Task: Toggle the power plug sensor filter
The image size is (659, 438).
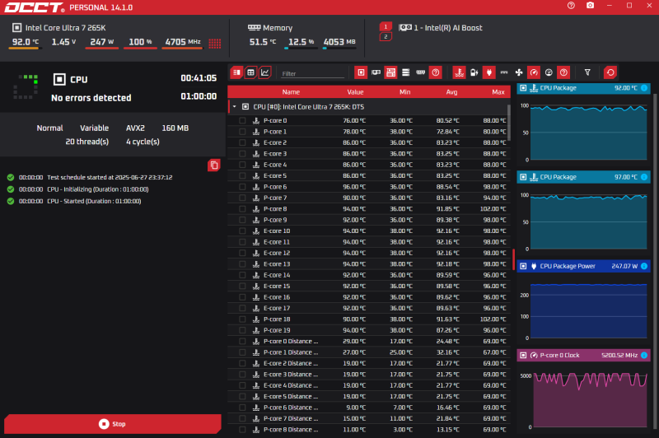Action: [488, 72]
